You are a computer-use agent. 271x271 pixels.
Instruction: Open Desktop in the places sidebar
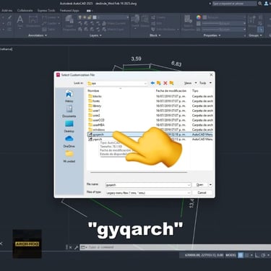pyautogui.click(x=69, y=126)
